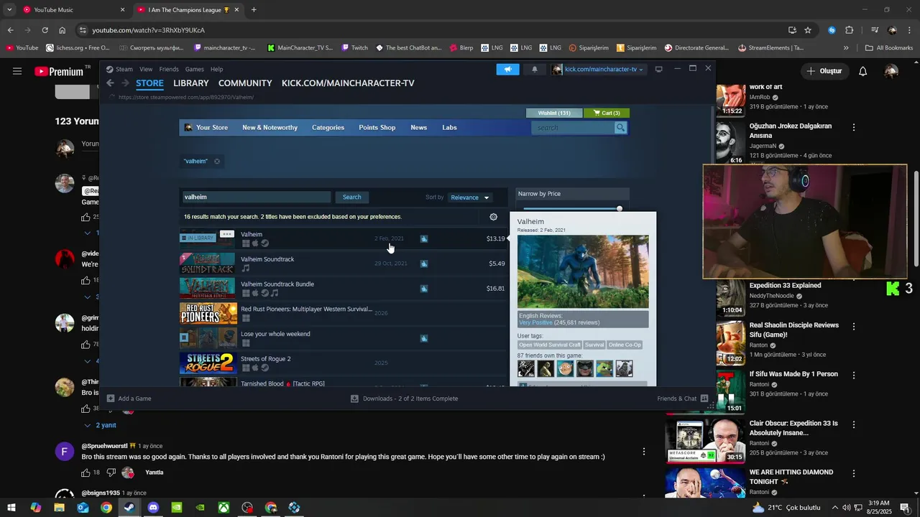
Task: Open View menu in Steam
Action: click(146, 69)
